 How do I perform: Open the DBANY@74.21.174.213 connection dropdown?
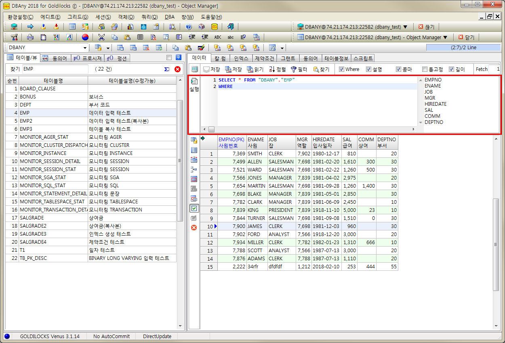(405, 27)
